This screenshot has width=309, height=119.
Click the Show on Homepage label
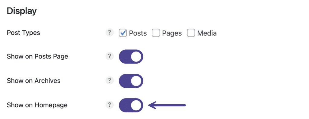37,105
